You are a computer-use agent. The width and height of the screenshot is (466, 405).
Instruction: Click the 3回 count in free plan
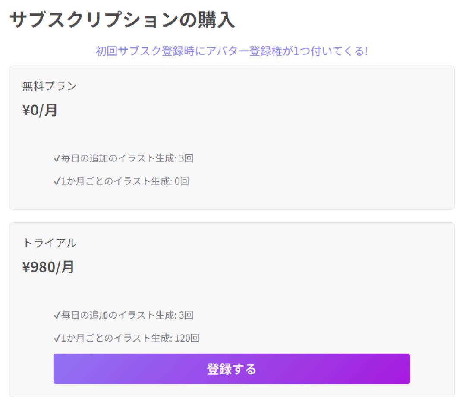click(x=186, y=158)
